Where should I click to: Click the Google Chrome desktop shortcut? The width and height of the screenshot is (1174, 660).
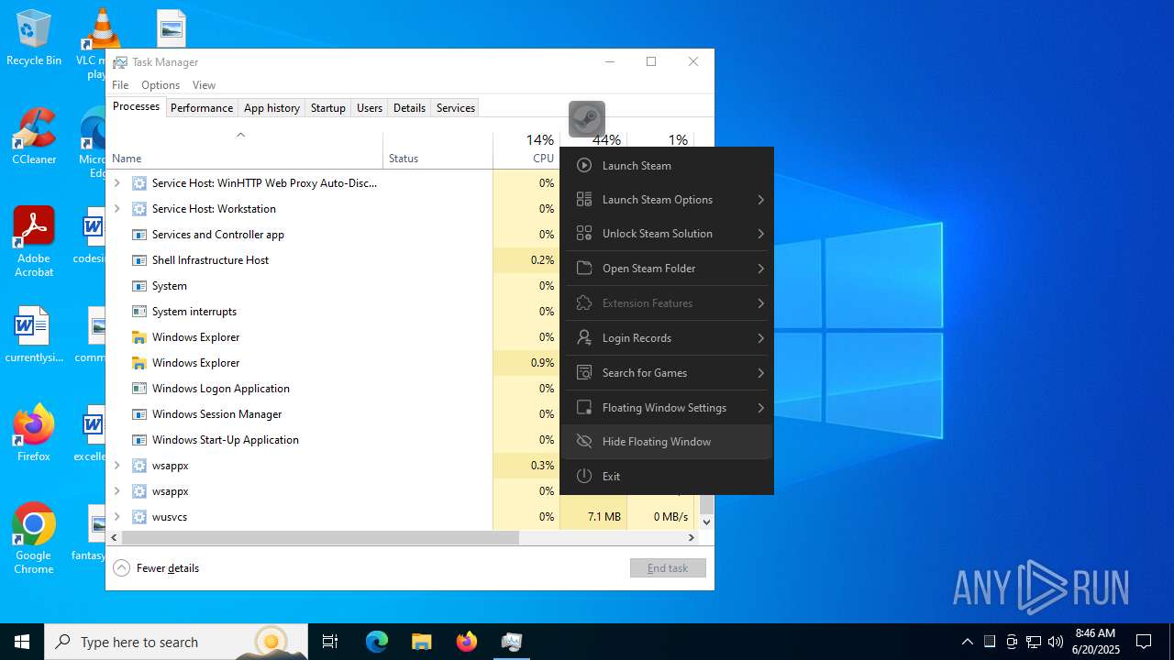(x=34, y=539)
